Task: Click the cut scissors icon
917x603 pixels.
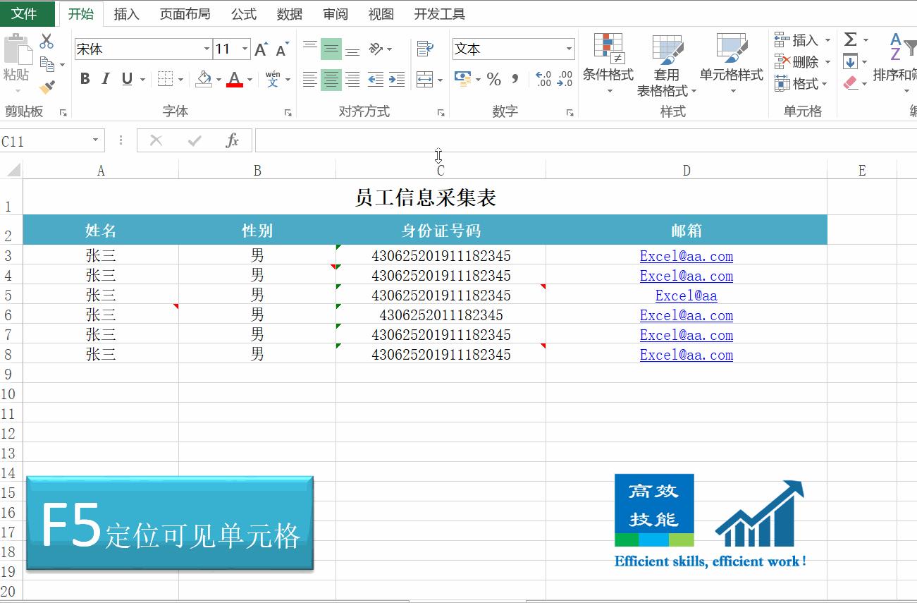Action: coord(47,42)
